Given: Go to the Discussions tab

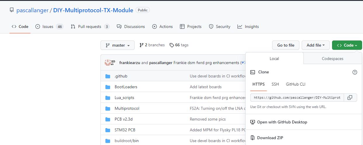Looking at the screenshot, I should (x=131, y=26).
